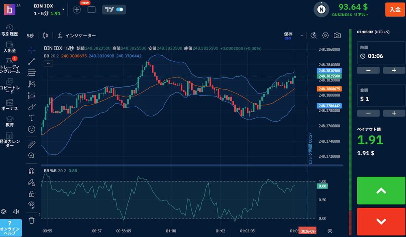Expand the save layout dropdown arrow
The image size is (406, 237).
click(x=301, y=35)
